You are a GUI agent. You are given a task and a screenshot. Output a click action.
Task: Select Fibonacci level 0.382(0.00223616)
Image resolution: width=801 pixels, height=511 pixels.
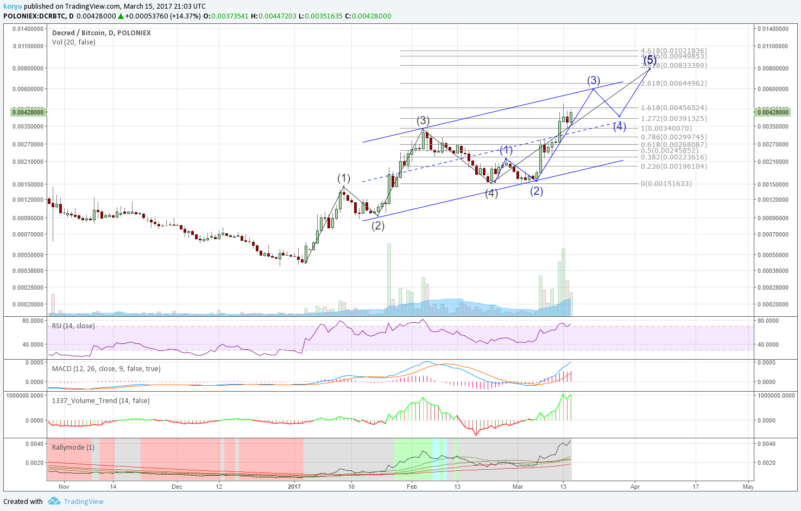(x=674, y=157)
